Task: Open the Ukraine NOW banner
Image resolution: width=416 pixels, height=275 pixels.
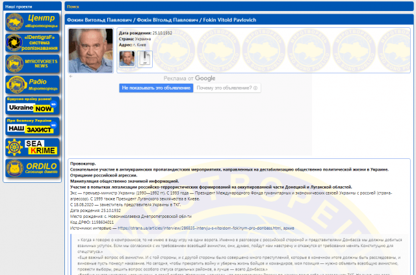Action: click(x=32, y=105)
